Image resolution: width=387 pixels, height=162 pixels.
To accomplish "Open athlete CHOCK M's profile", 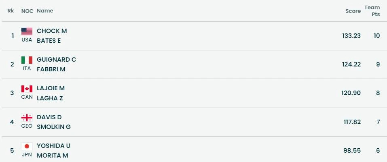I will pos(52,31).
